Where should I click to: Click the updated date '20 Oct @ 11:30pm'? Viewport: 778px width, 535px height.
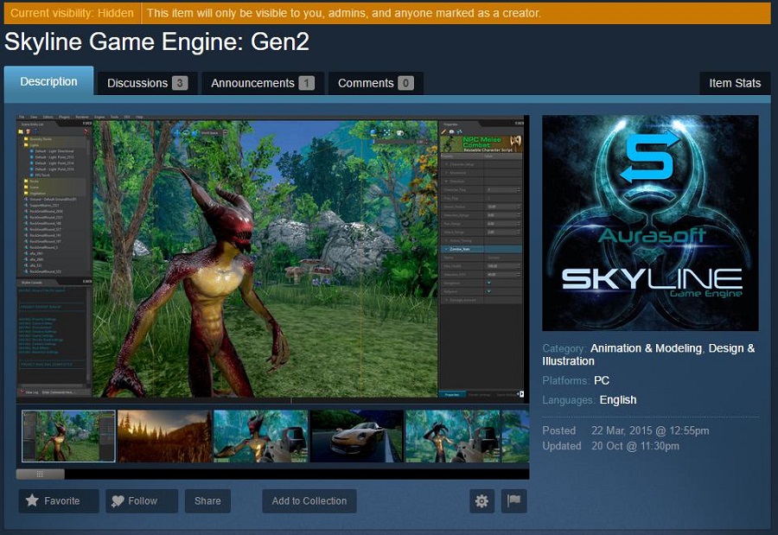635,446
